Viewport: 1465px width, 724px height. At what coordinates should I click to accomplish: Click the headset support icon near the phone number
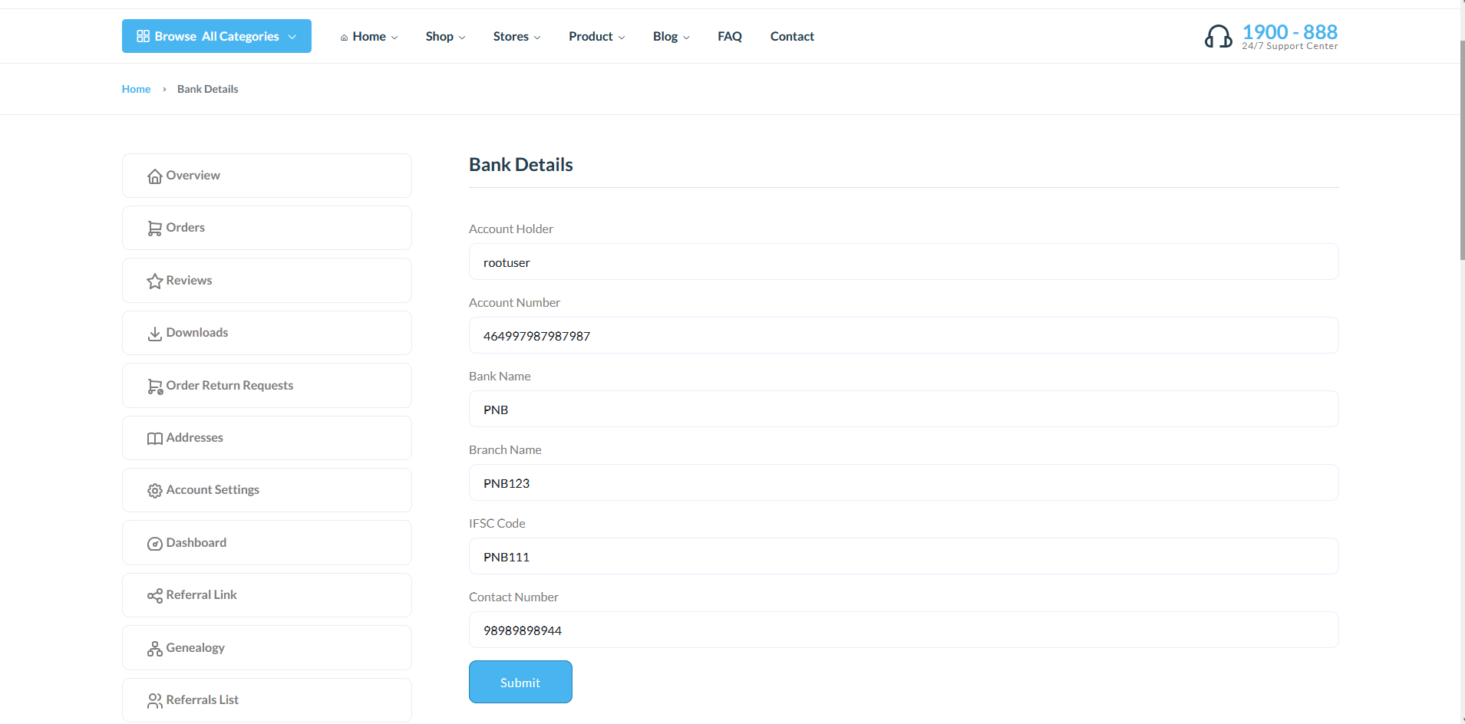tap(1219, 36)
